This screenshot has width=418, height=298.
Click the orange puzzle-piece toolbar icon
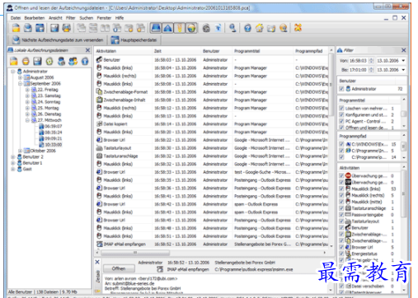(298, 28)
